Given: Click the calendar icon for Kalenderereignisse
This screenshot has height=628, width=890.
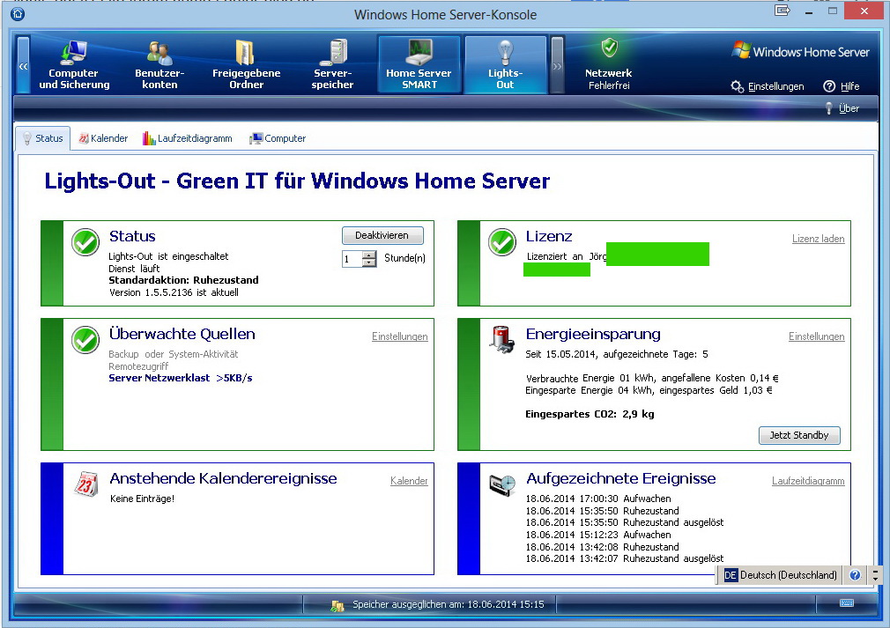Looking at the screenshot, I should point(85,484).
